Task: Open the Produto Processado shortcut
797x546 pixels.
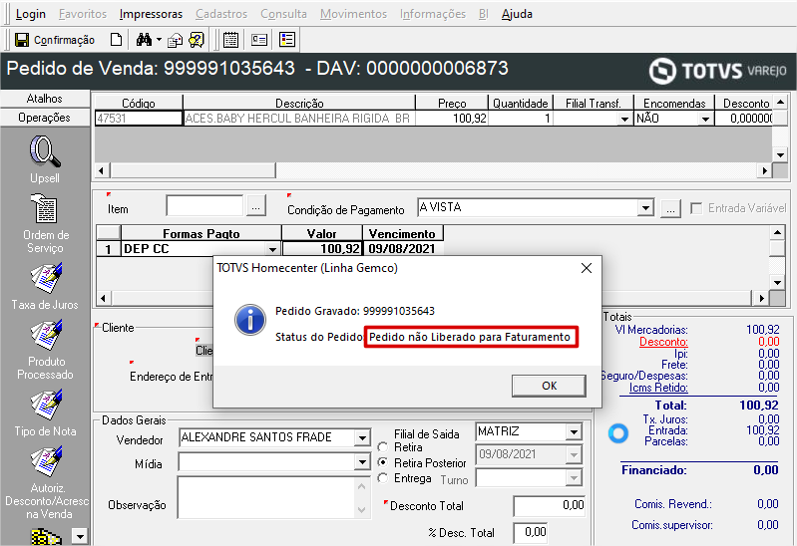Action: pyautogui.click(x=46, y=350)
